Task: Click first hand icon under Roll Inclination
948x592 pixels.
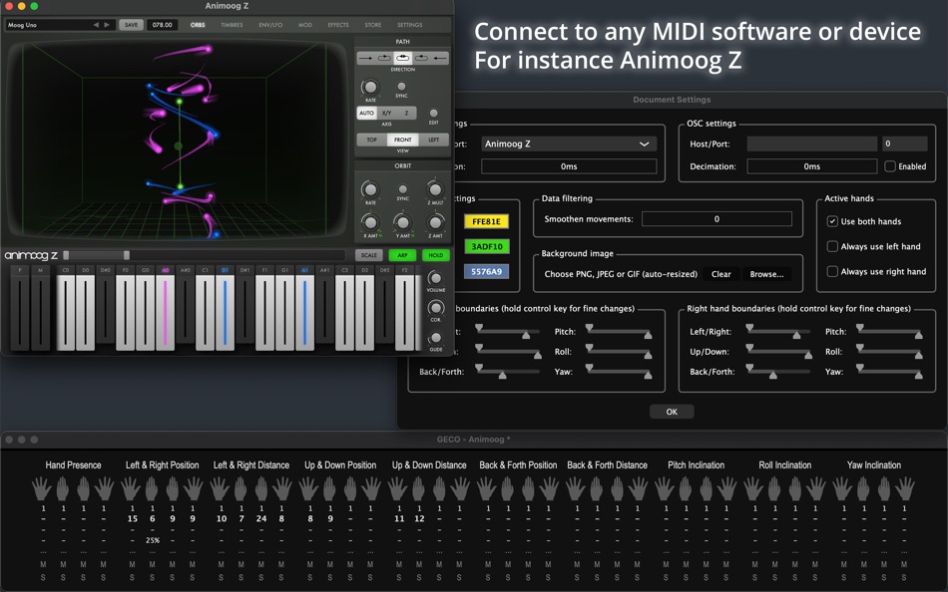Action: click(754, 488)
